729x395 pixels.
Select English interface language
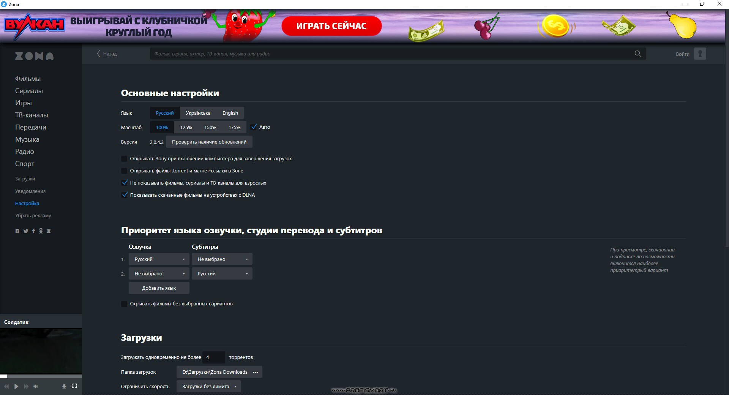(230, 113)
